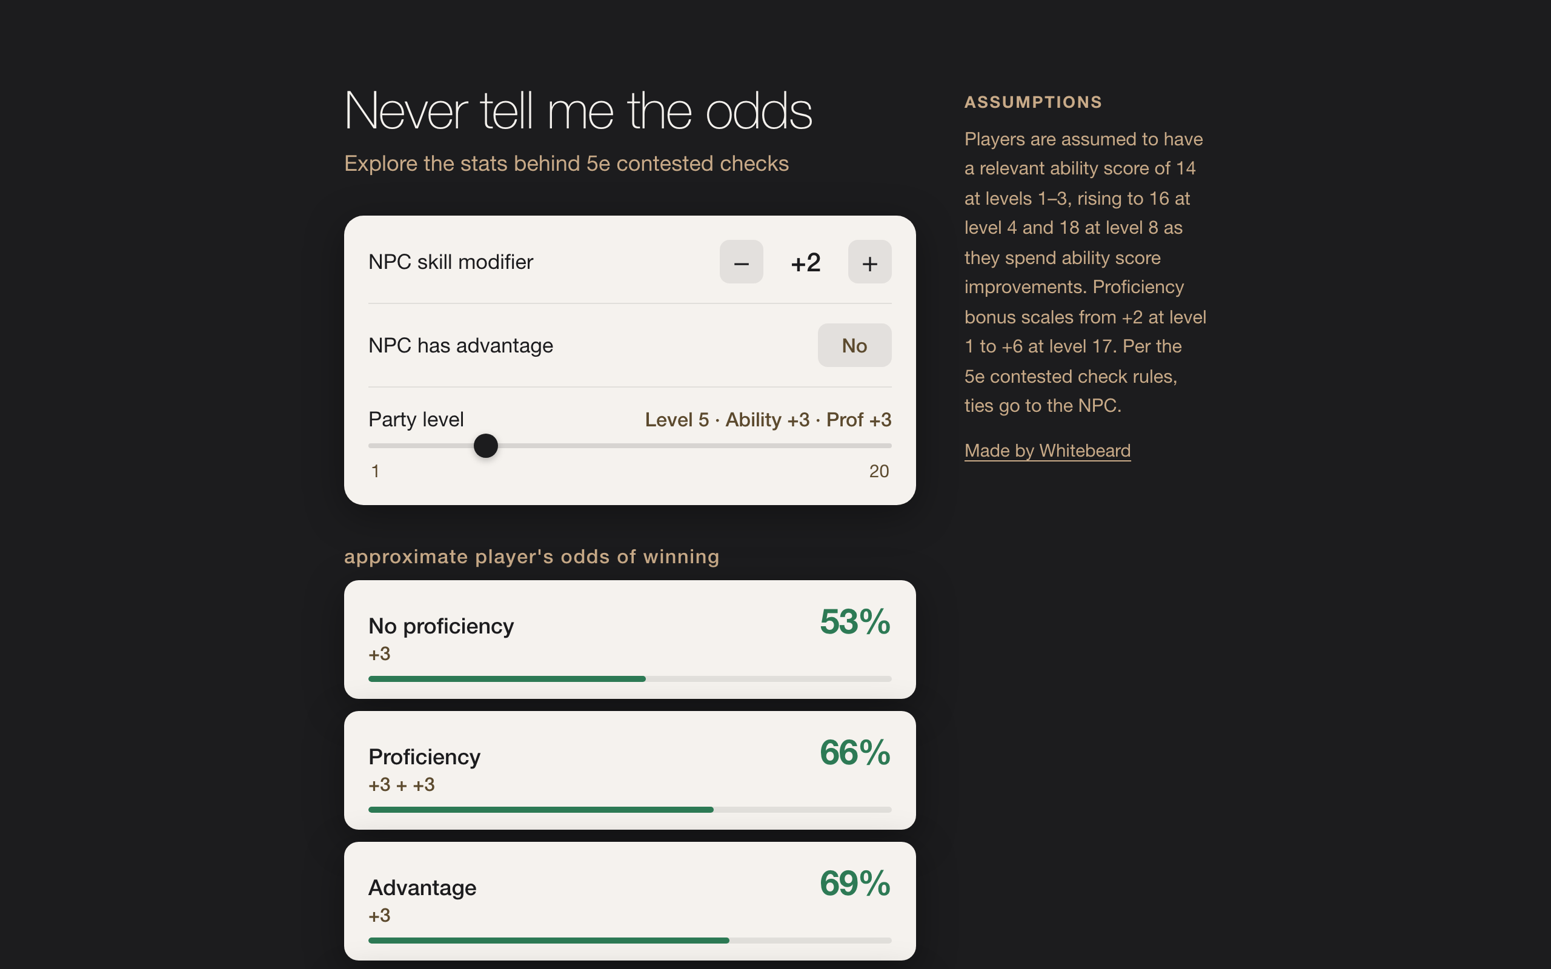Click the Party level slider handle
The width and height of the screenshot is (1551, 969).
486,445
